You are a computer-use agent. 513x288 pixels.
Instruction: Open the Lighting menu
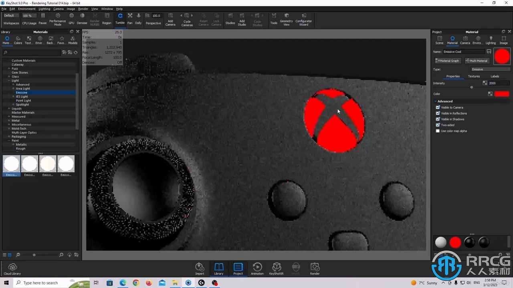(44, 9)
